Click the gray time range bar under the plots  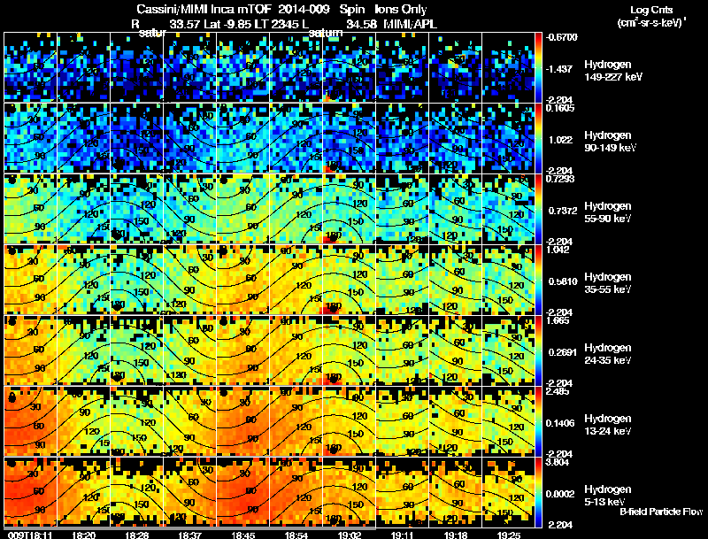click(x=189, y=527)
